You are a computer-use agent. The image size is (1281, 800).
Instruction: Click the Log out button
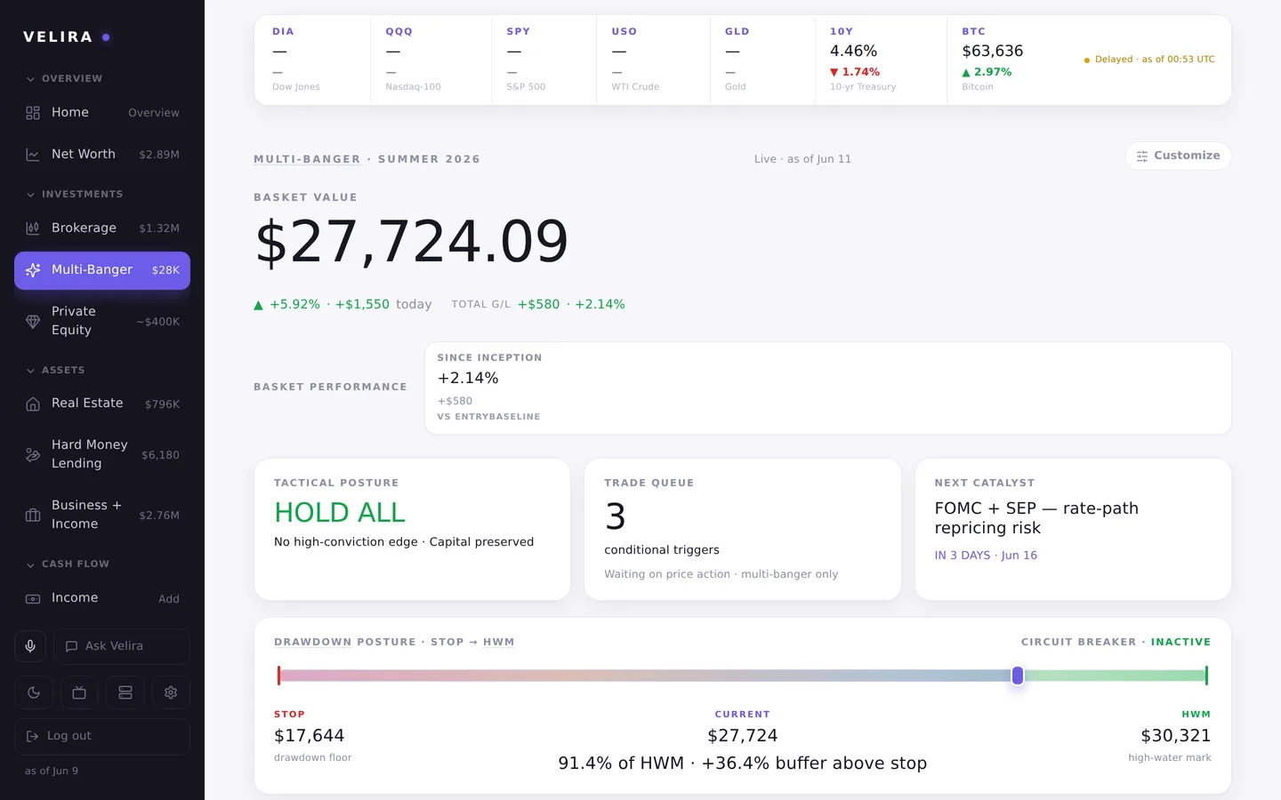point(102,736)
